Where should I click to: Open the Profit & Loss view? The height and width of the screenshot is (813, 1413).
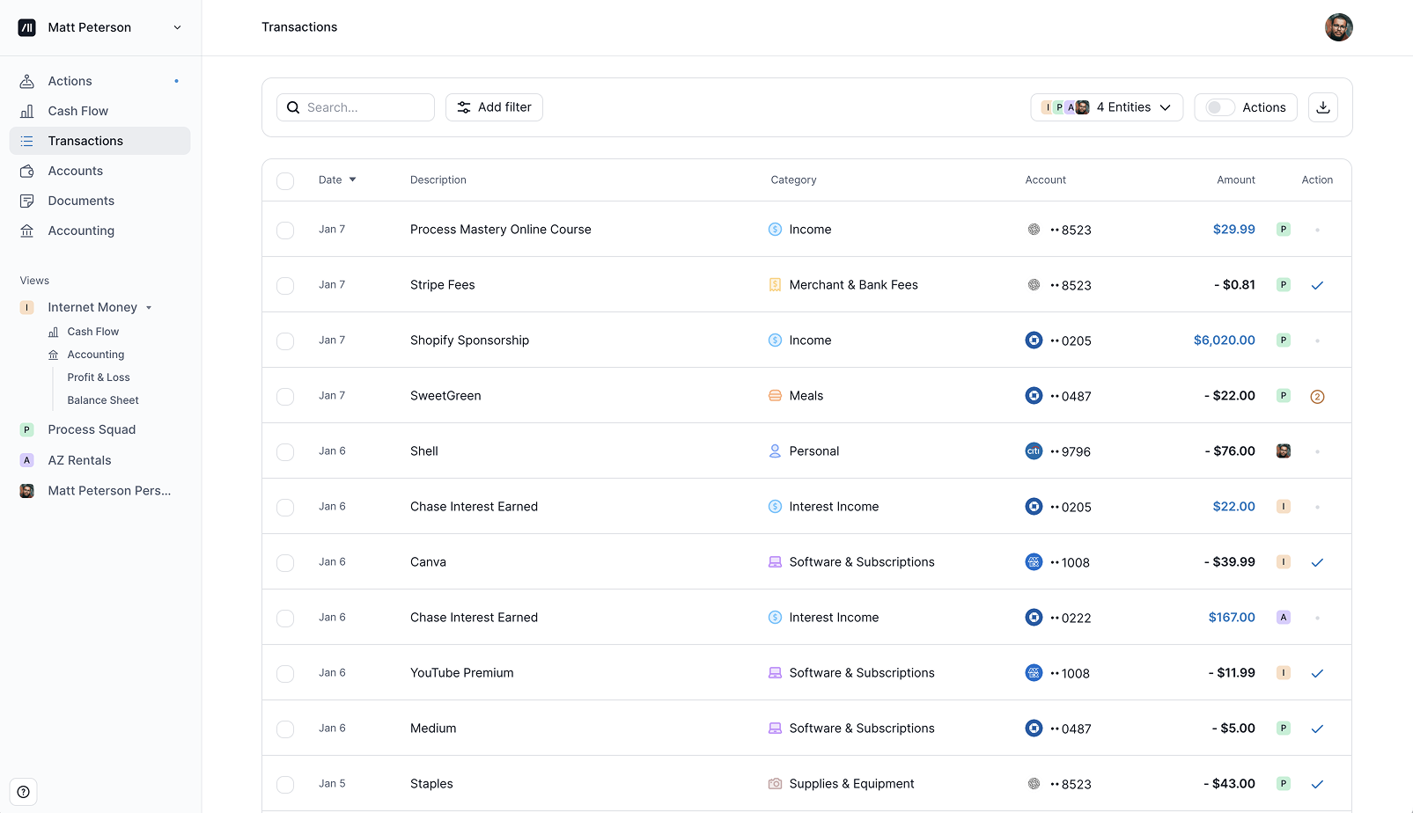click(98, 377)
